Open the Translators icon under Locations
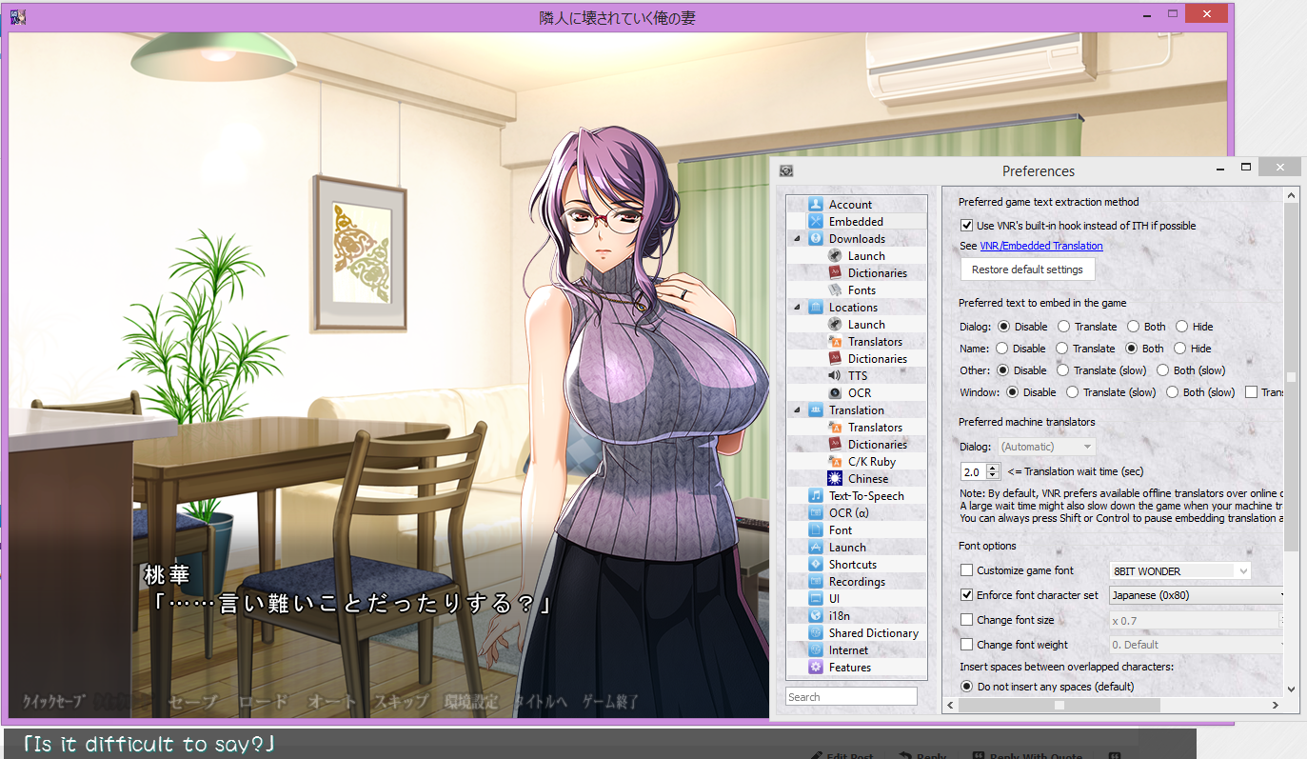This screenshot has width=1307, height=759. [835, 341]
